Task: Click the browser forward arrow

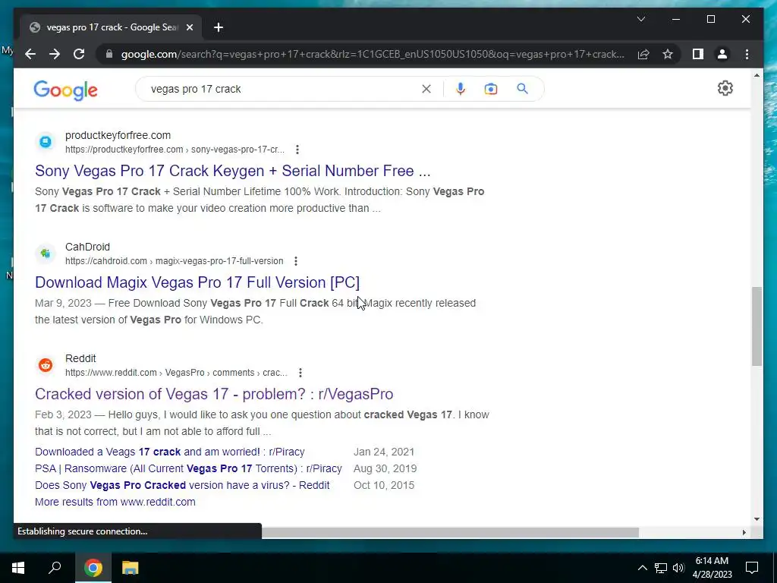Action: pyautogui.click(x=55, y=54)
